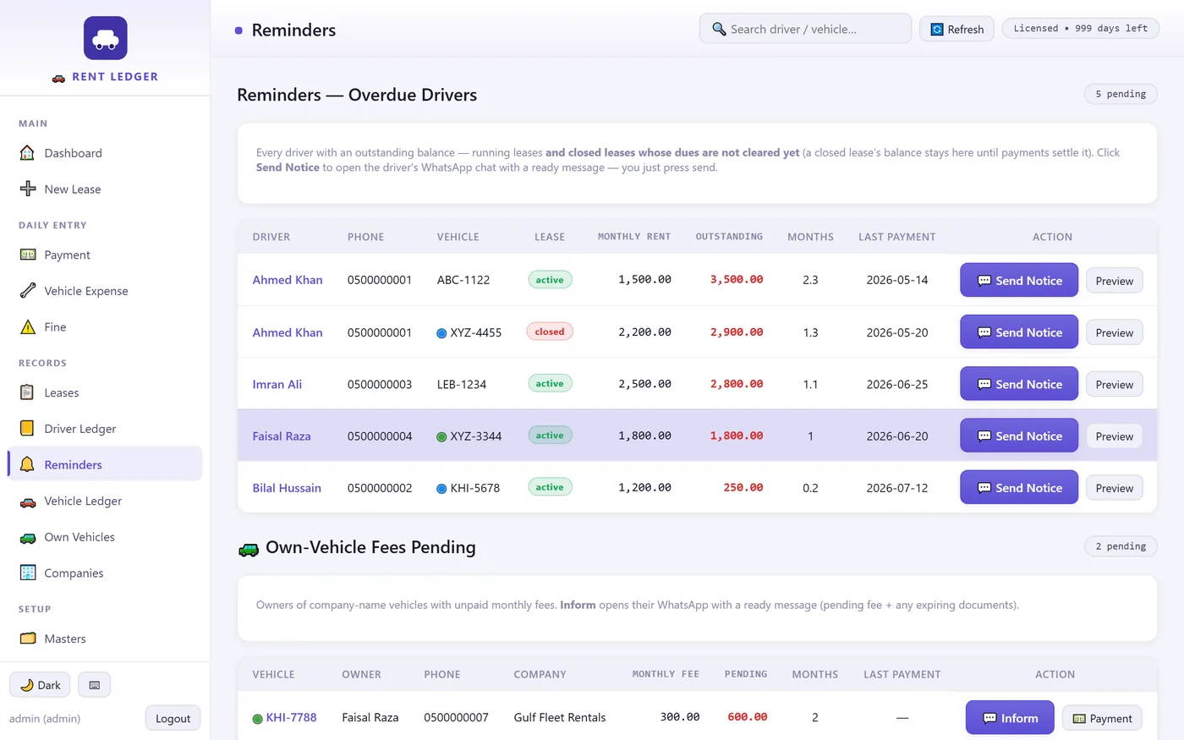Click the Driver Ledger book icon
The height and width of the screenshot is (740, 1184).
(28, 428)
